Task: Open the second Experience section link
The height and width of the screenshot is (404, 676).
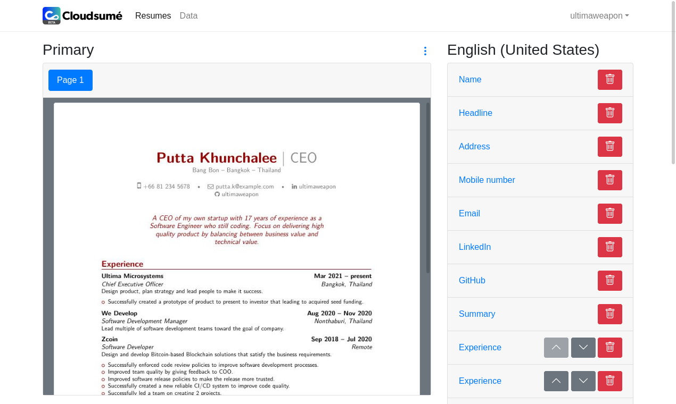Action: pyautogui.click(x=480, y=381)
